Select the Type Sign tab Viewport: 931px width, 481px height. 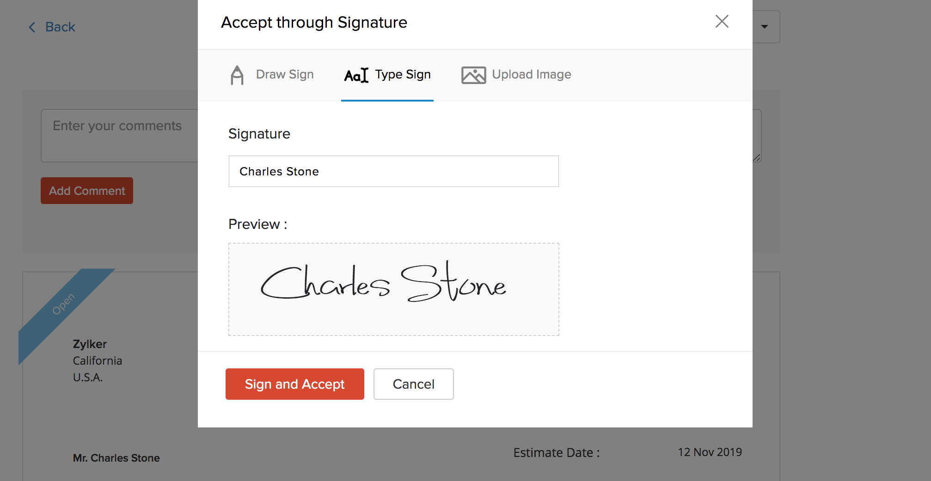[403, 74]
